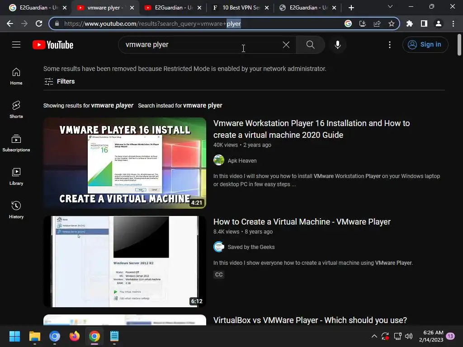Open Home in the sidebar
This screenshot has width=463, height=347.
(x=16, y=76)
